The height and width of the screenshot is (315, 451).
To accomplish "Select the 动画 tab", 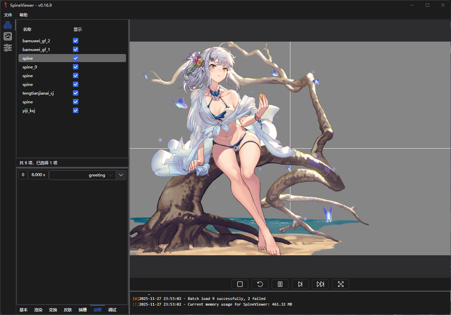I will [97, 310].
